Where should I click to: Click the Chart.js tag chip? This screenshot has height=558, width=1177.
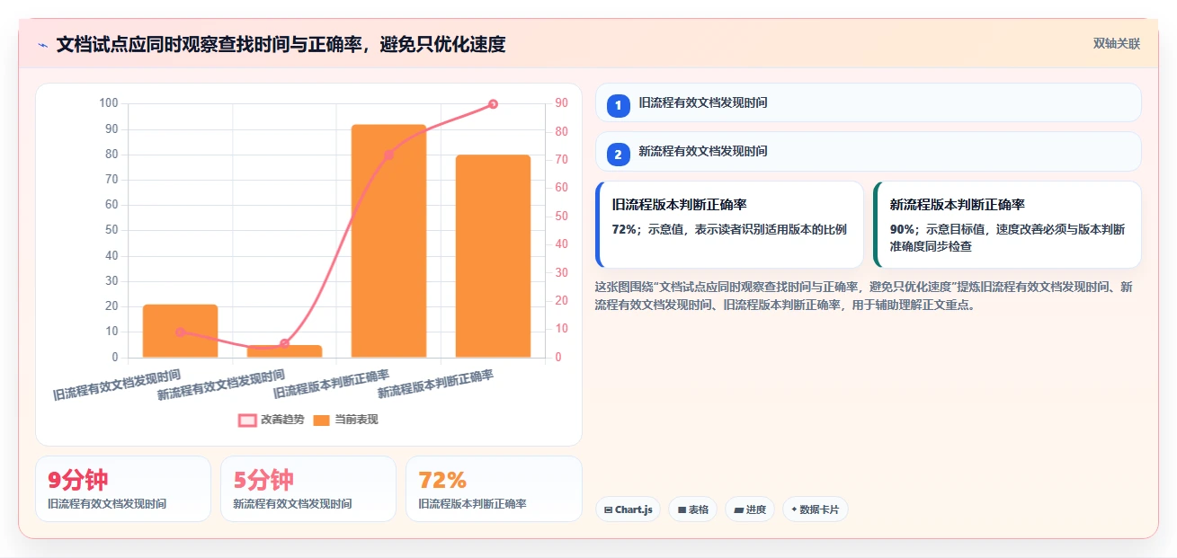click(628, 509)
